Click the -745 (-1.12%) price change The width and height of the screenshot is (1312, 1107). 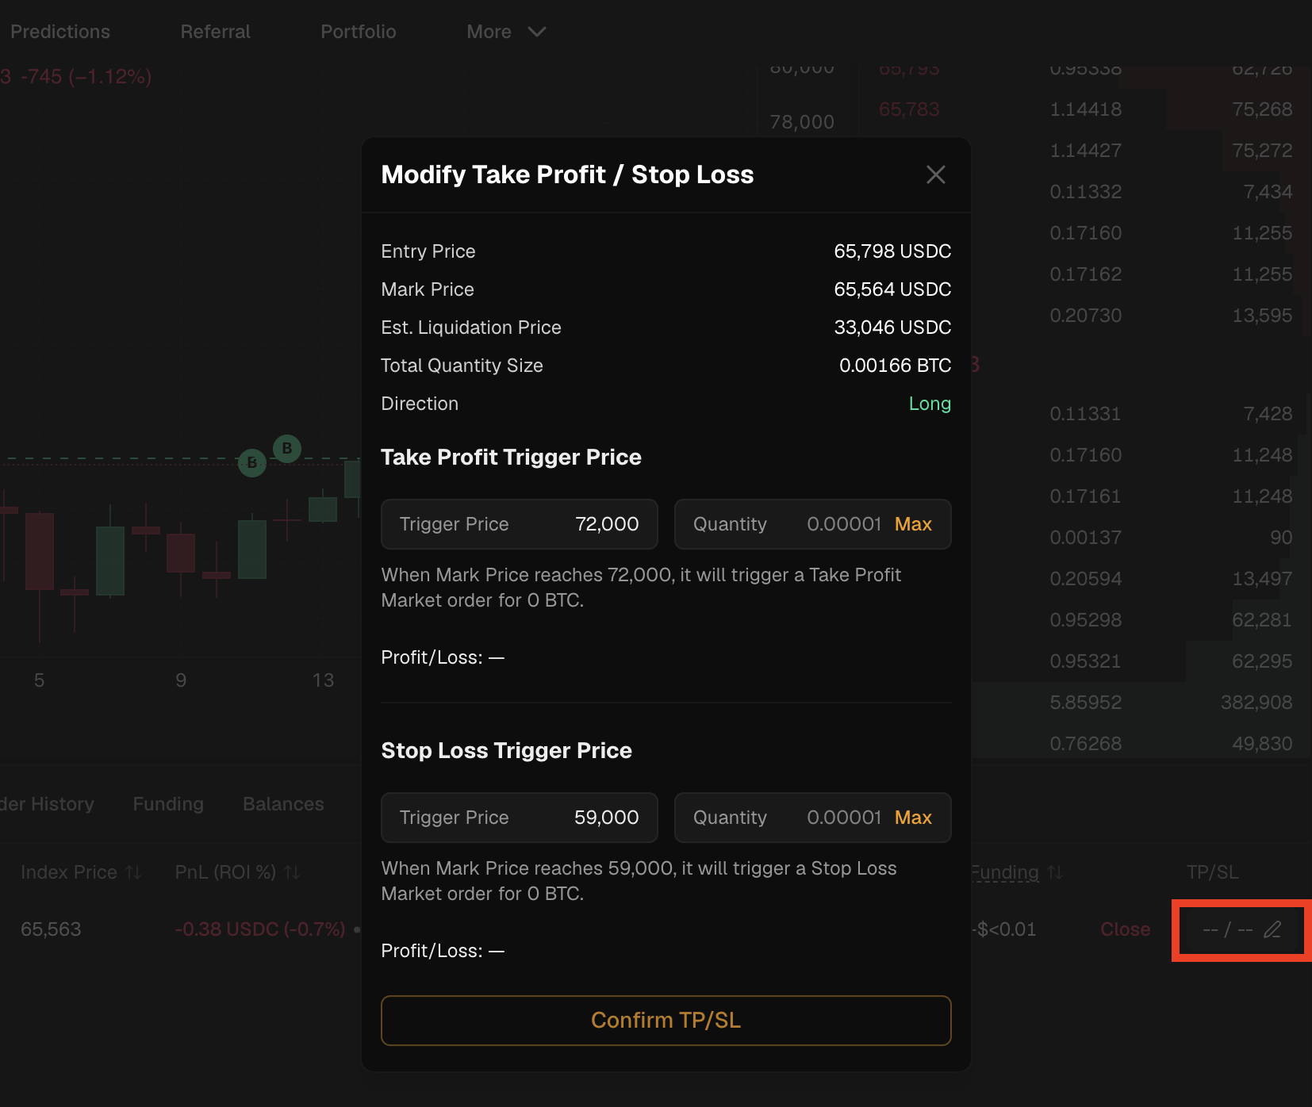tap(86, 77)
